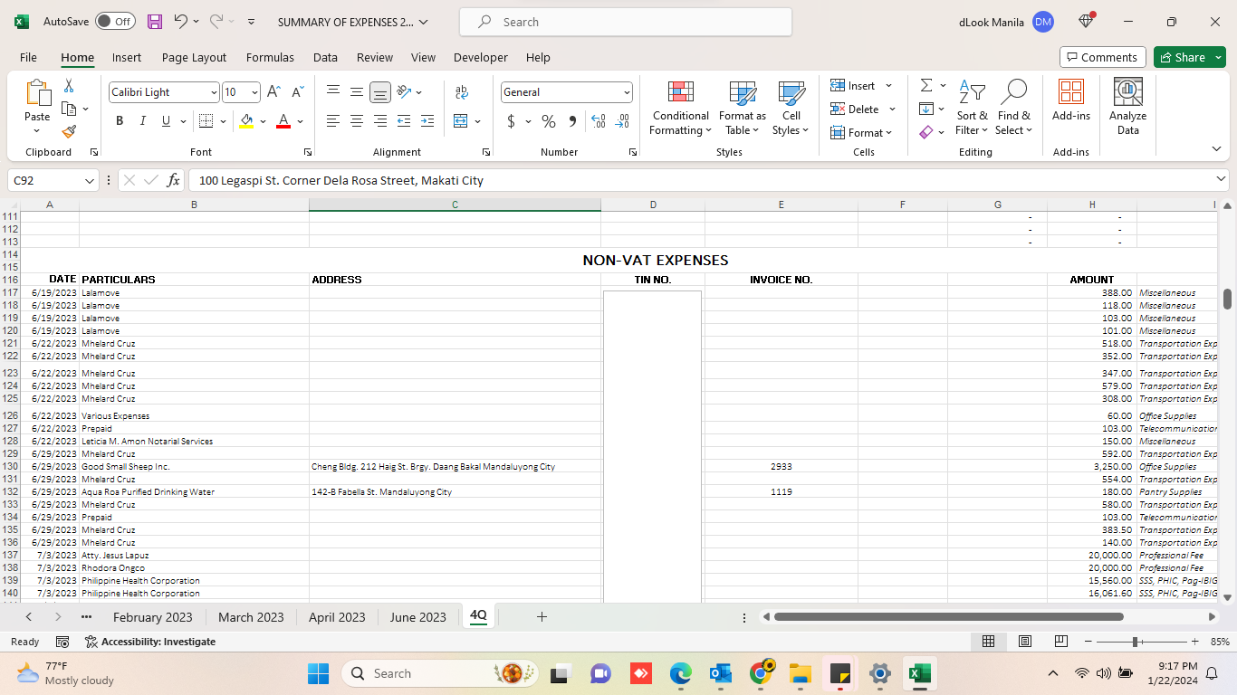
Task: Switch to the Insert ribbon tab
Action: (127, 57)
